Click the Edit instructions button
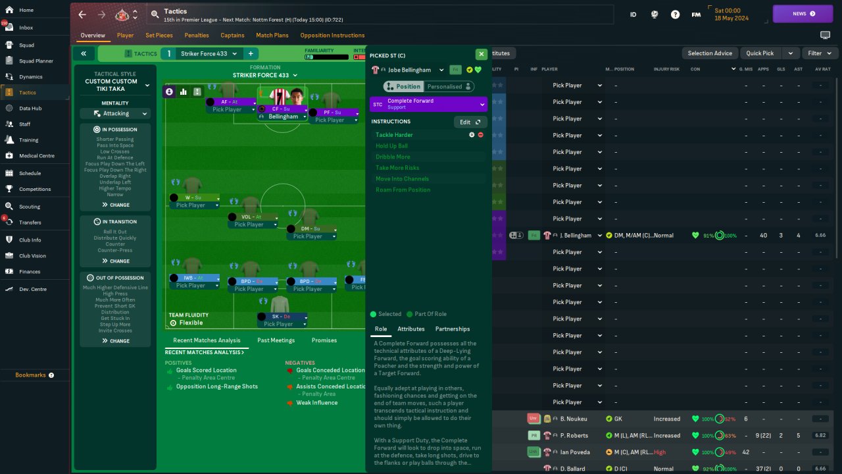Screen dimensions: 842x474 pos(470,122)
